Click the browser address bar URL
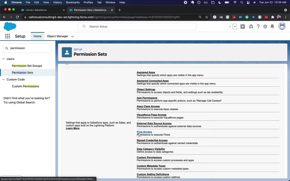The width and height of the screenshot is (290, 181). 104,17
